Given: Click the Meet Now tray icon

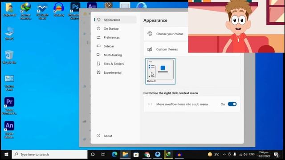Looking at the screenshot, I should 230,154.
